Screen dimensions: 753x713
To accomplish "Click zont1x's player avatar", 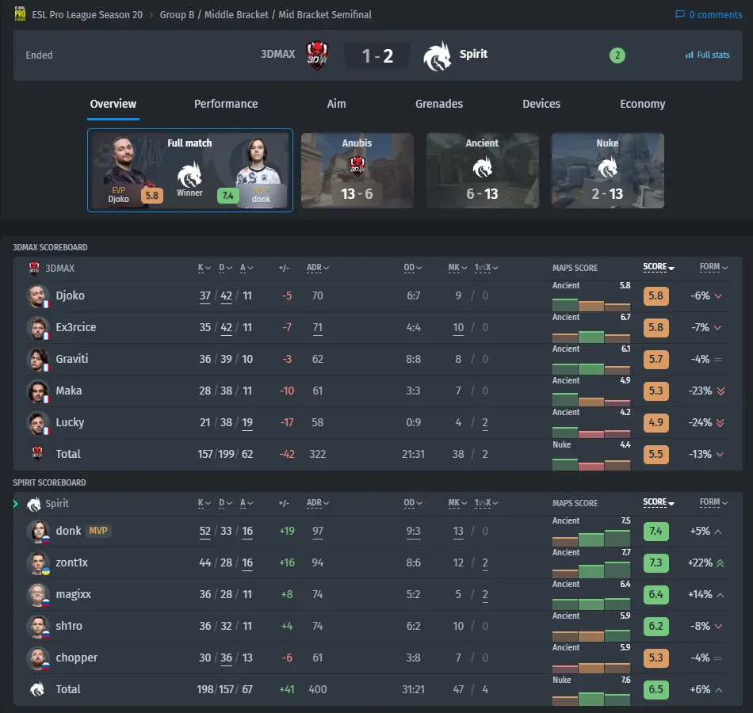I will point(38,562).
